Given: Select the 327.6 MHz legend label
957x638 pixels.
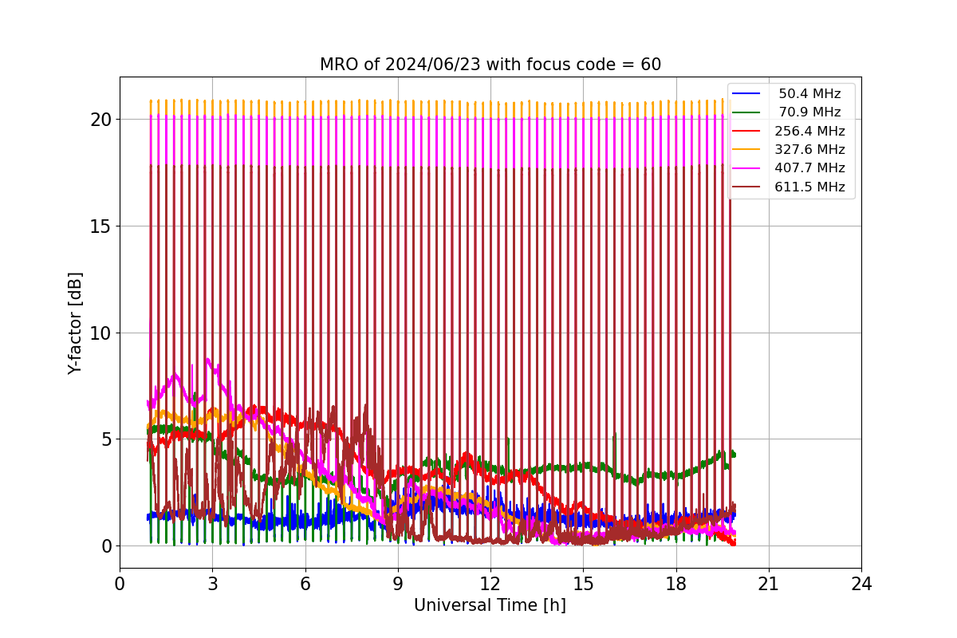Looking at the screenshot, I should [x=810, y=150].
